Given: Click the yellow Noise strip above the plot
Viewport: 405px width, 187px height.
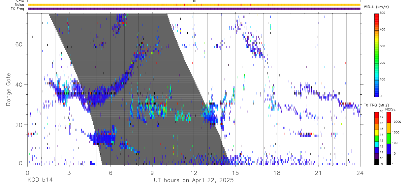Looking at the screenshot, I should (194, 5).
